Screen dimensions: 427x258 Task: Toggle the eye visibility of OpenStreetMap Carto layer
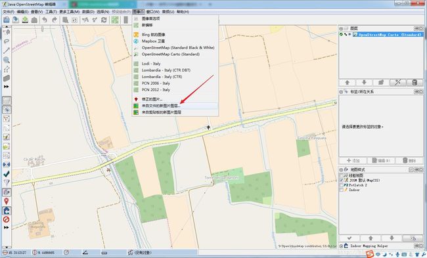(x=349, y=35)
